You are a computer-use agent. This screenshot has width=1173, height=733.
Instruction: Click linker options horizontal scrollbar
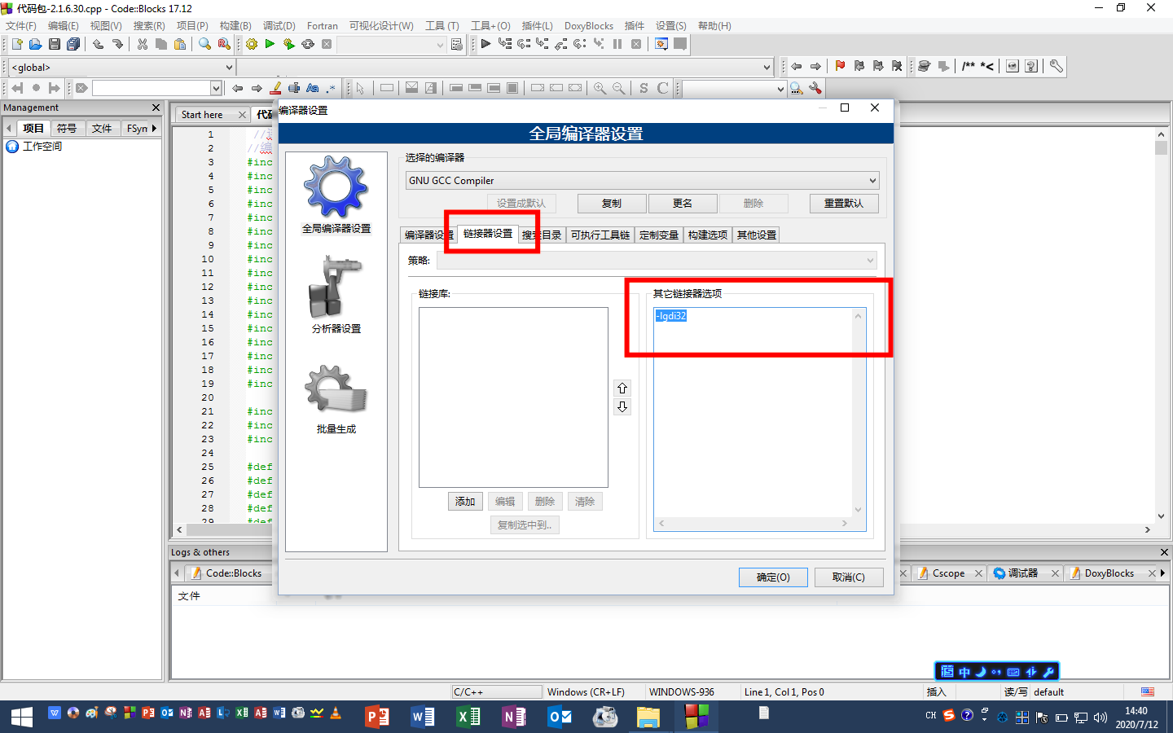coord(753,524)
